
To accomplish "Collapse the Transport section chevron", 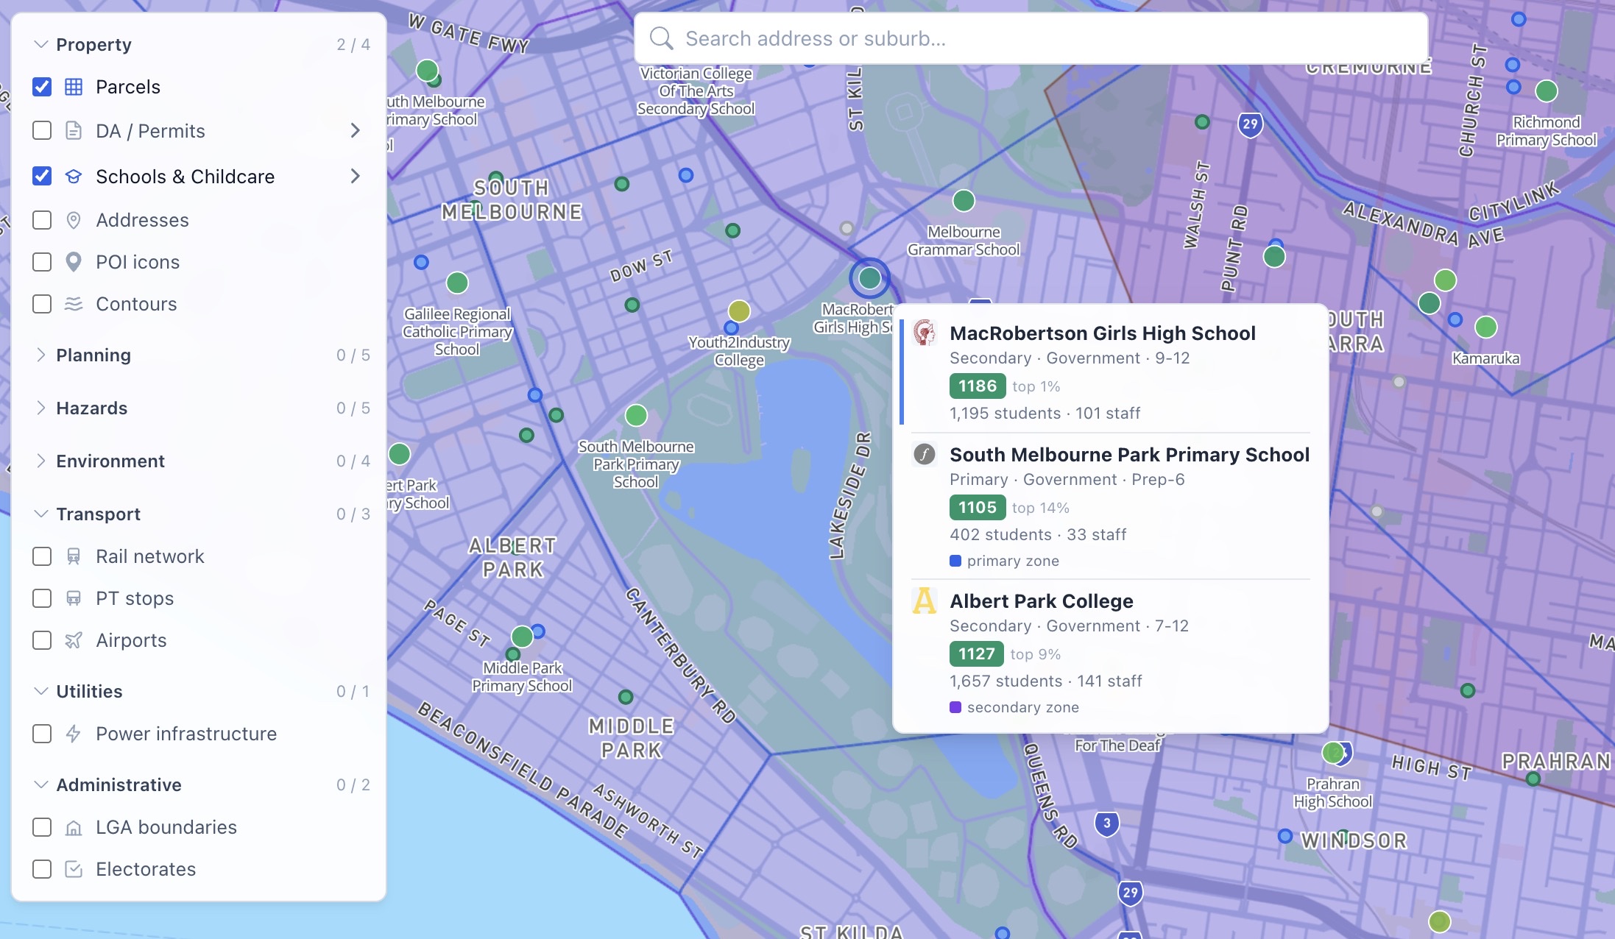I will [x=41, y=514].
